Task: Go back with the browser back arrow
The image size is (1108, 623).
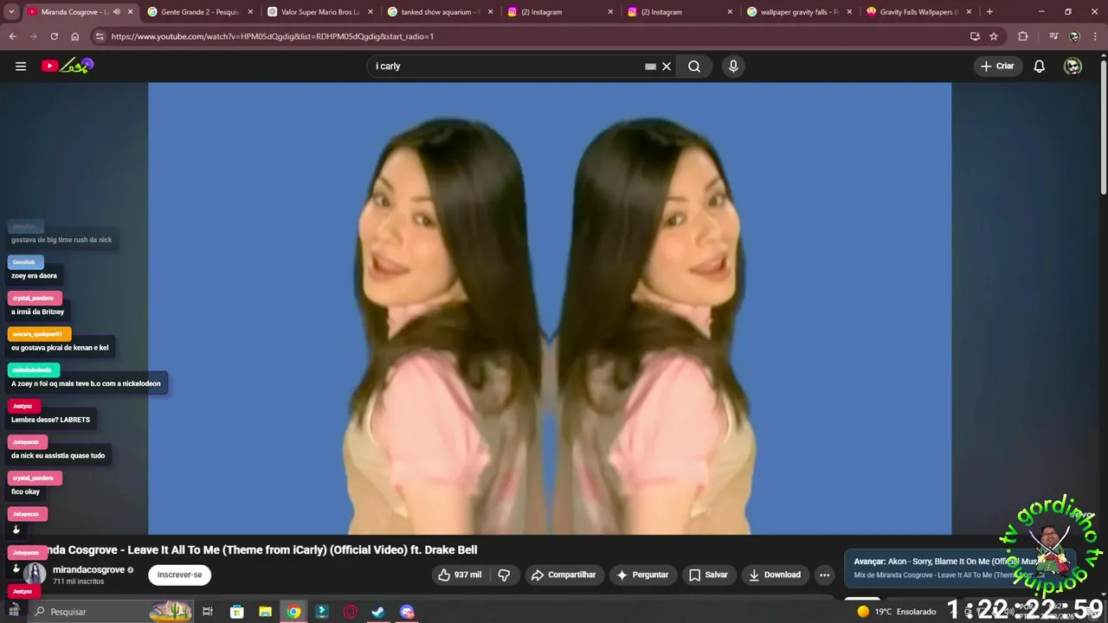Action: [12, 36]
